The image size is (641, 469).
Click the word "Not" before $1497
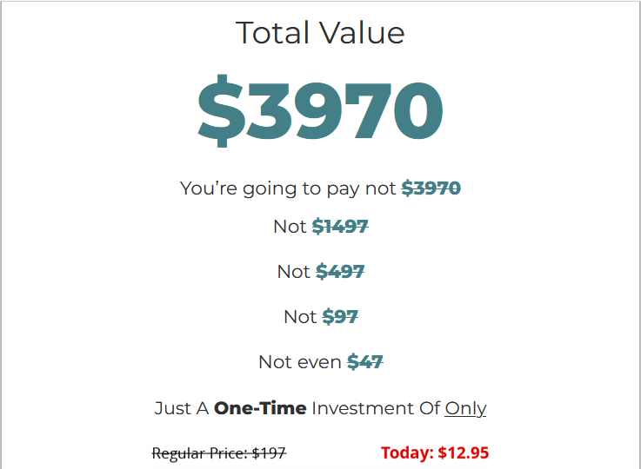[290, 227]
